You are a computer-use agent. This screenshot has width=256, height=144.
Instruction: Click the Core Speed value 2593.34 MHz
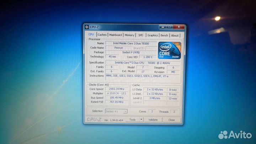coord(117,89)
